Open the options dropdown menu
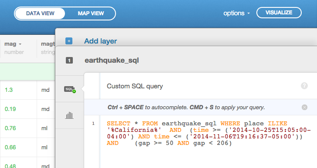Image resolution: width=317 pixels, height=168 pixels. tap(236, 13)
